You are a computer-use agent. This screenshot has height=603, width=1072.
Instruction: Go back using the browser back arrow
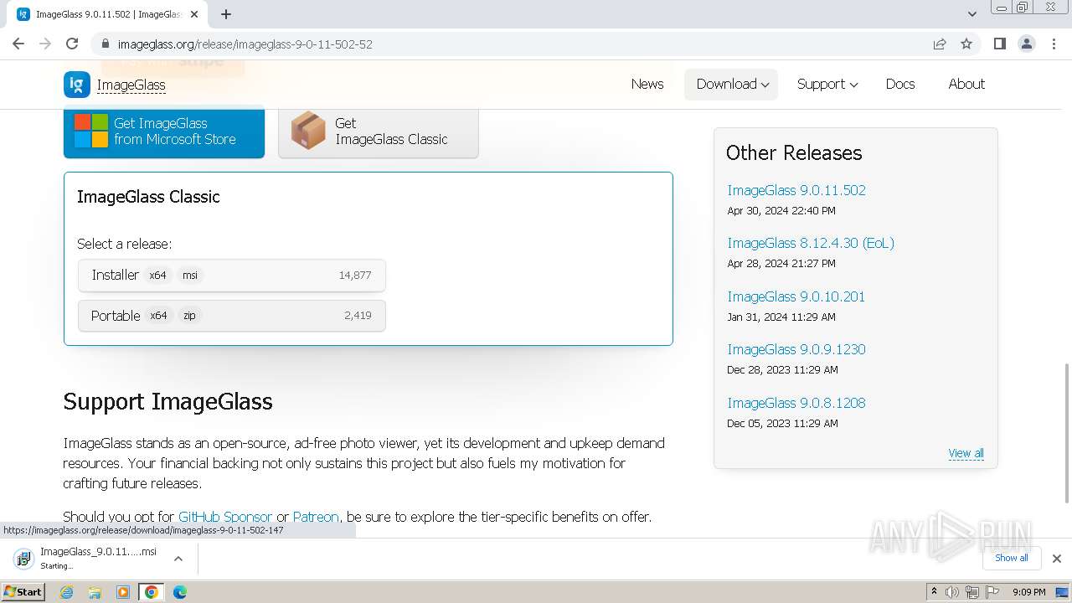coord(18,44)
